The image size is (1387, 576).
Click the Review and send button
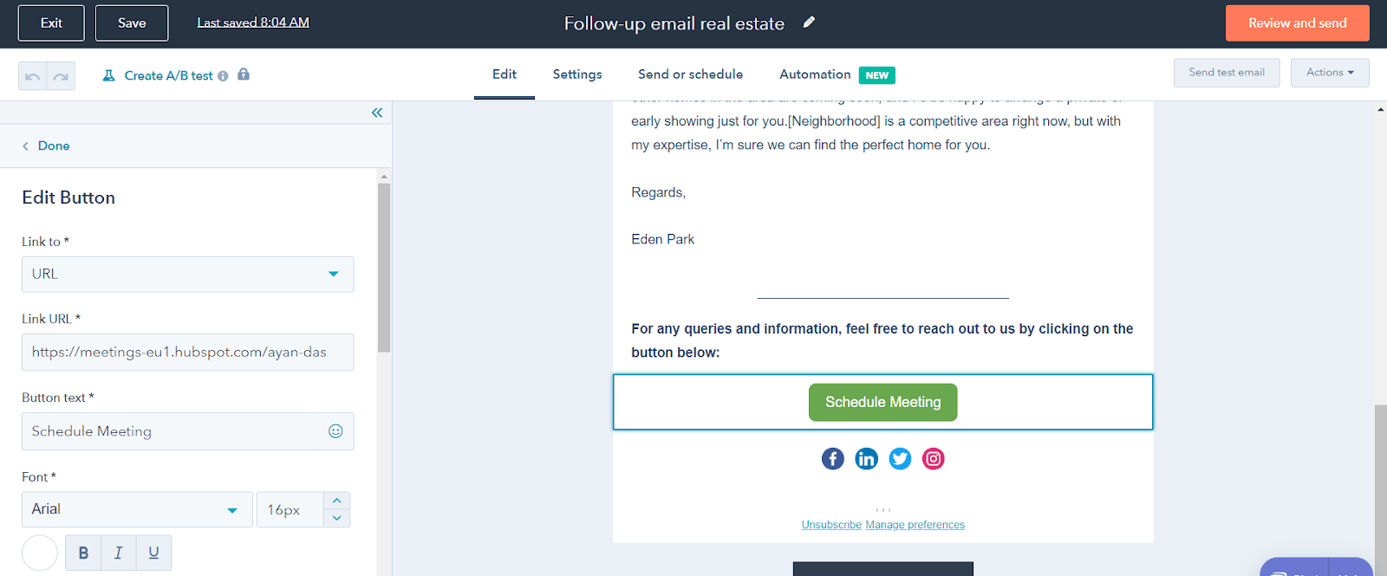click(1297, 23)
